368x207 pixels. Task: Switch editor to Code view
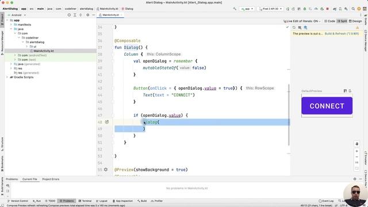(329, 21)
